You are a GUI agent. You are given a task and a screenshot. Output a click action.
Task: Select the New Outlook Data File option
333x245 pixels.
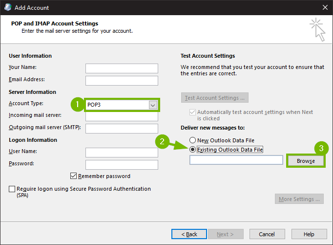click(x=192, y=140)
